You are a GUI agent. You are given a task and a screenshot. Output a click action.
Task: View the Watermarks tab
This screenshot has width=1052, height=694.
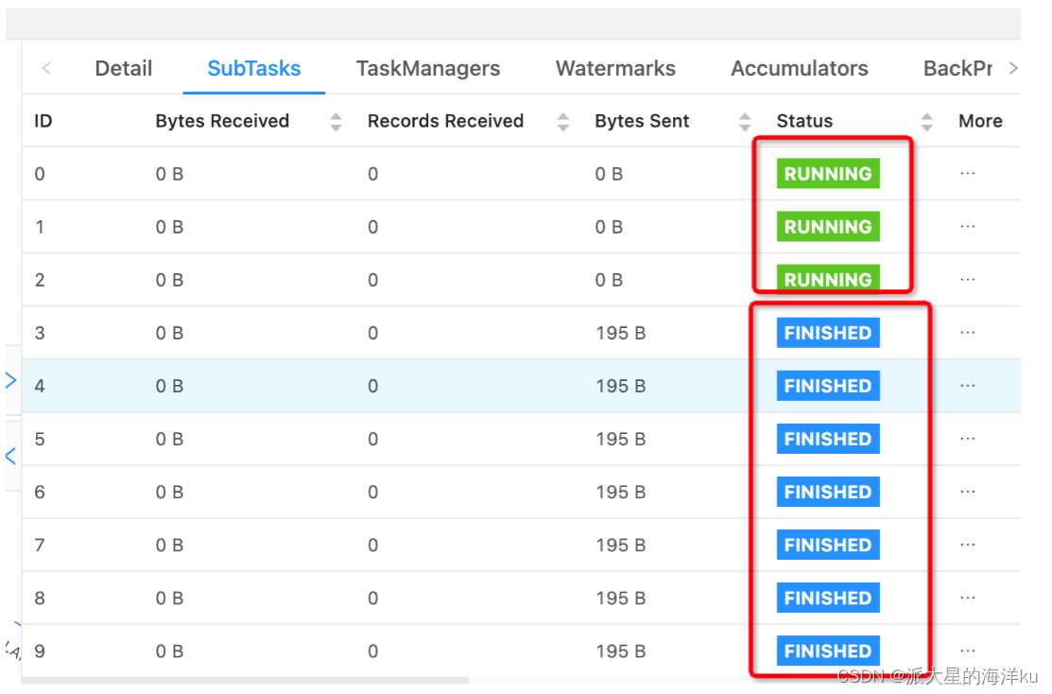click(x=615, y=68)
